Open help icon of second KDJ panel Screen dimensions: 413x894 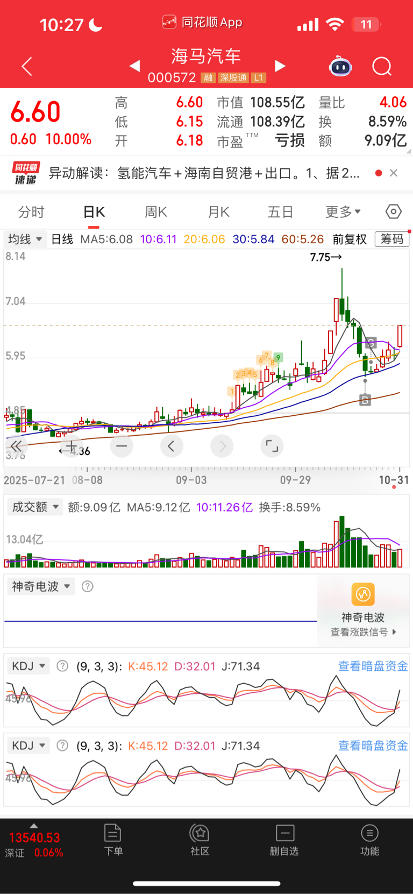pyautogui.click(x=62, y=746)
